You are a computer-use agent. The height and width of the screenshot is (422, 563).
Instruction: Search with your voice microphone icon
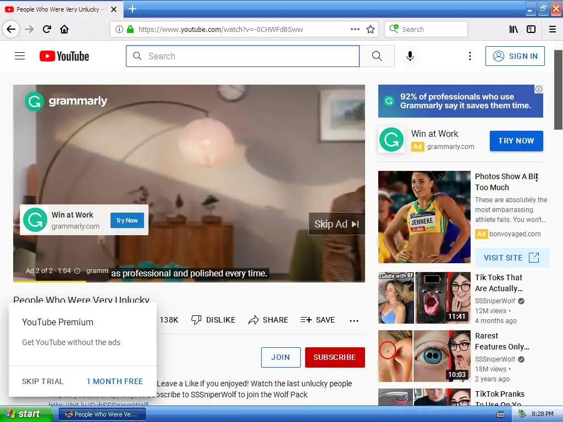point(410,56)
